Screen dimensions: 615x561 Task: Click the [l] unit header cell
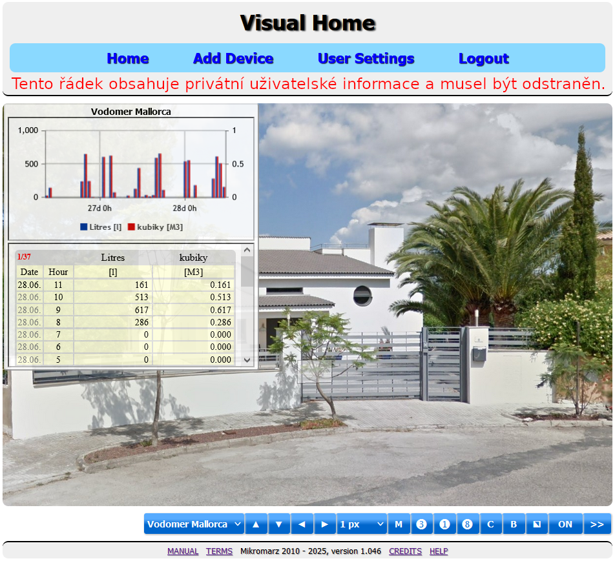point(113,272)
